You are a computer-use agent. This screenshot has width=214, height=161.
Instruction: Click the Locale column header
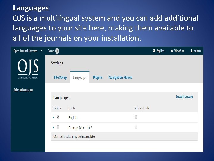coord(72,108)
